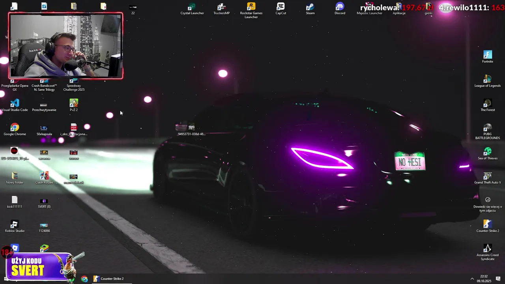
Task: Open PUBG BATTLEGROUNDS shortcut
Action: [488, 131]
